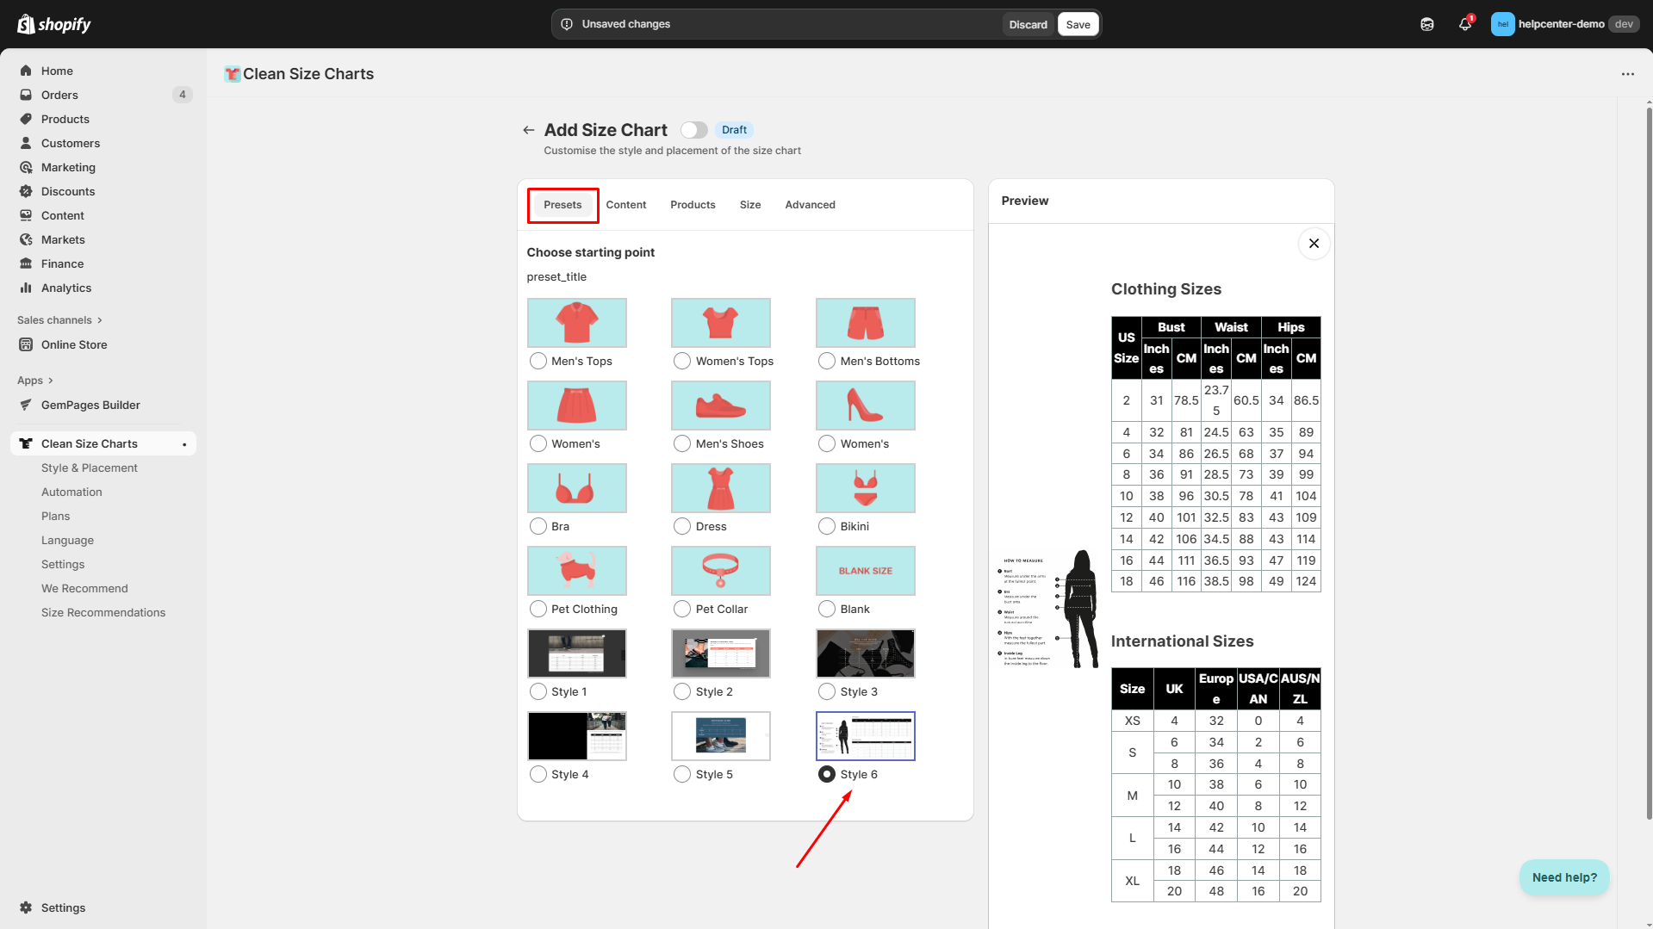1653x929 pixels.
Task: Close the size chart preview
Action: 1314,244
